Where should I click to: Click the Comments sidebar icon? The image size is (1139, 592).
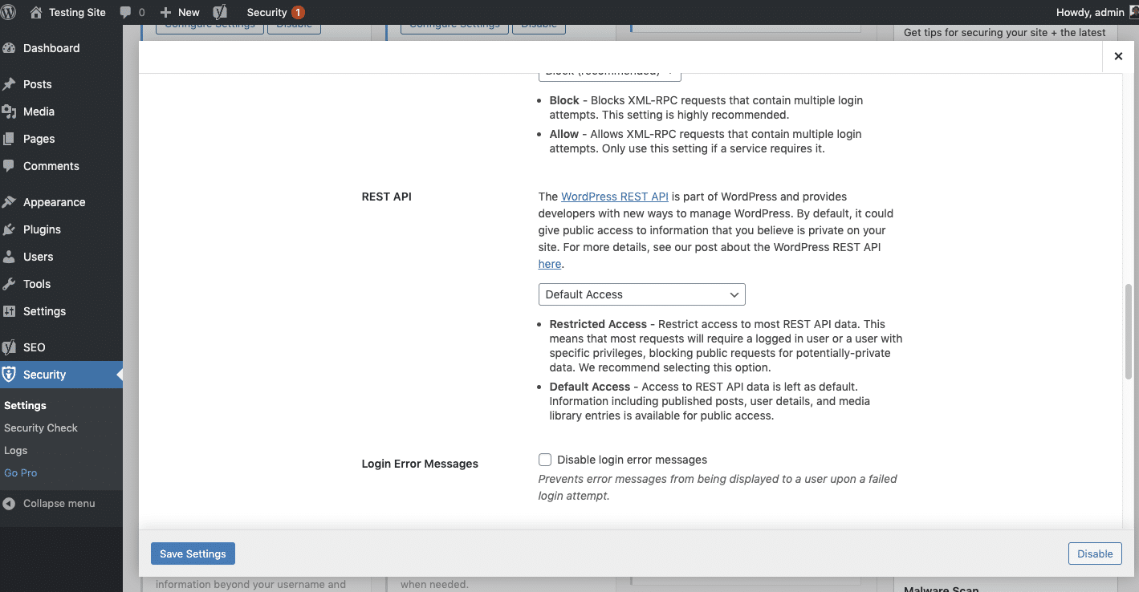10,166
